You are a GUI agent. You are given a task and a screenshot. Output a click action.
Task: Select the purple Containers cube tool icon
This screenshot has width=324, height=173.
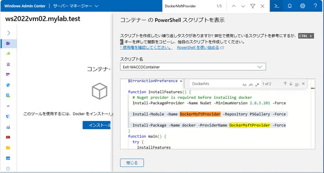coord(8,43)
